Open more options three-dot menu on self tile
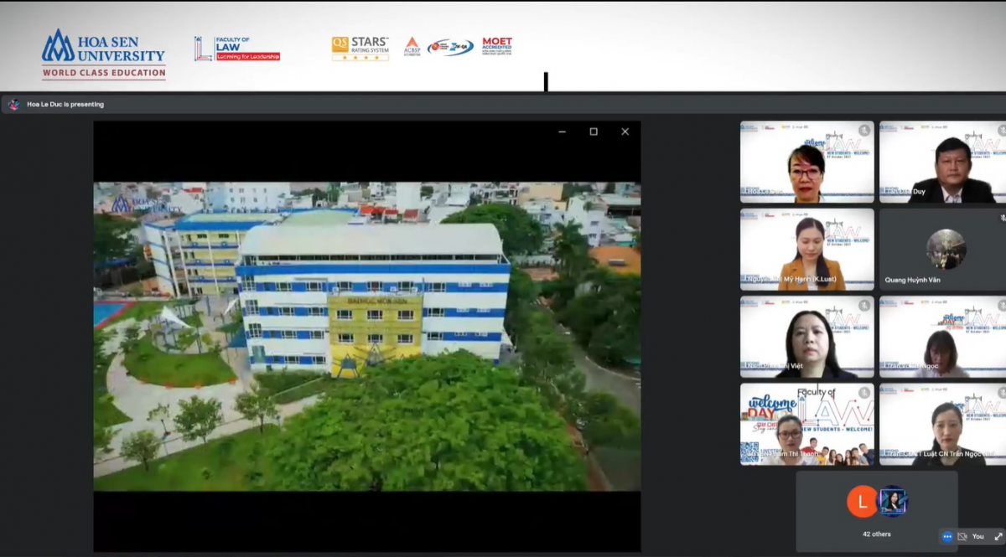 tap(947, 537)
